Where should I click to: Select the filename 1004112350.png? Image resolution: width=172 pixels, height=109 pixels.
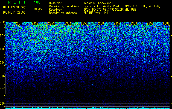[14, 7]
